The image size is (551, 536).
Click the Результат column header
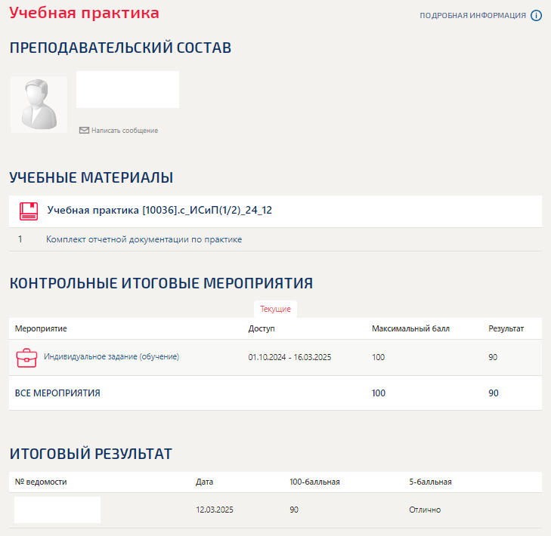tap(506, 328)
